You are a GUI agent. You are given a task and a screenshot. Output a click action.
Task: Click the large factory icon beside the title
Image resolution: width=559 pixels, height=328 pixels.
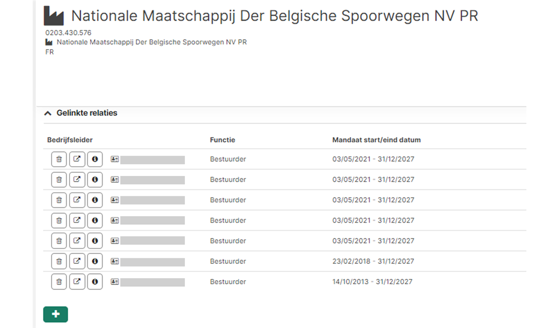pos(54,16)
